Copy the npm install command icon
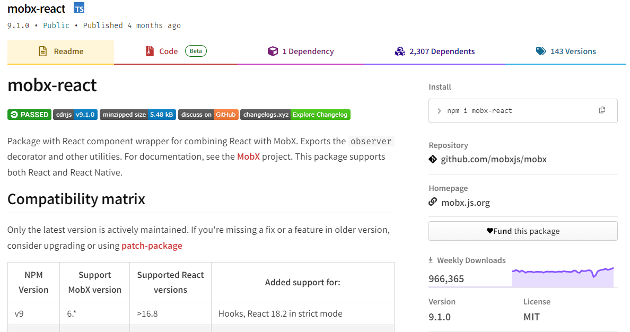 602,110
